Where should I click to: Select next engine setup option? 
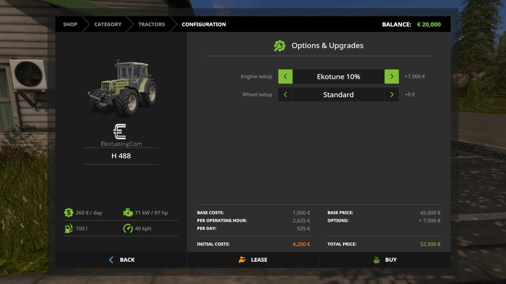392,76
